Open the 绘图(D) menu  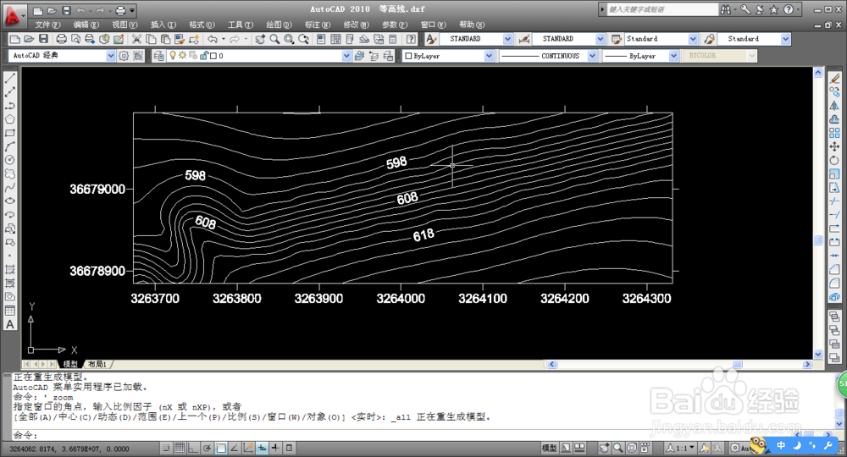279,25
